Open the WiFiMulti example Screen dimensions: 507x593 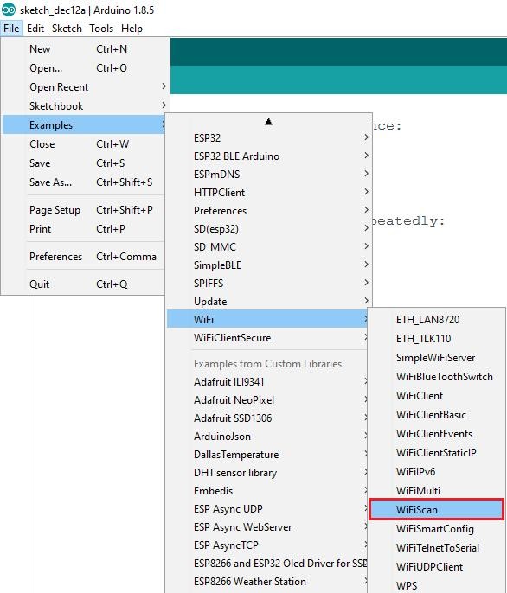[x=437, y=490]
